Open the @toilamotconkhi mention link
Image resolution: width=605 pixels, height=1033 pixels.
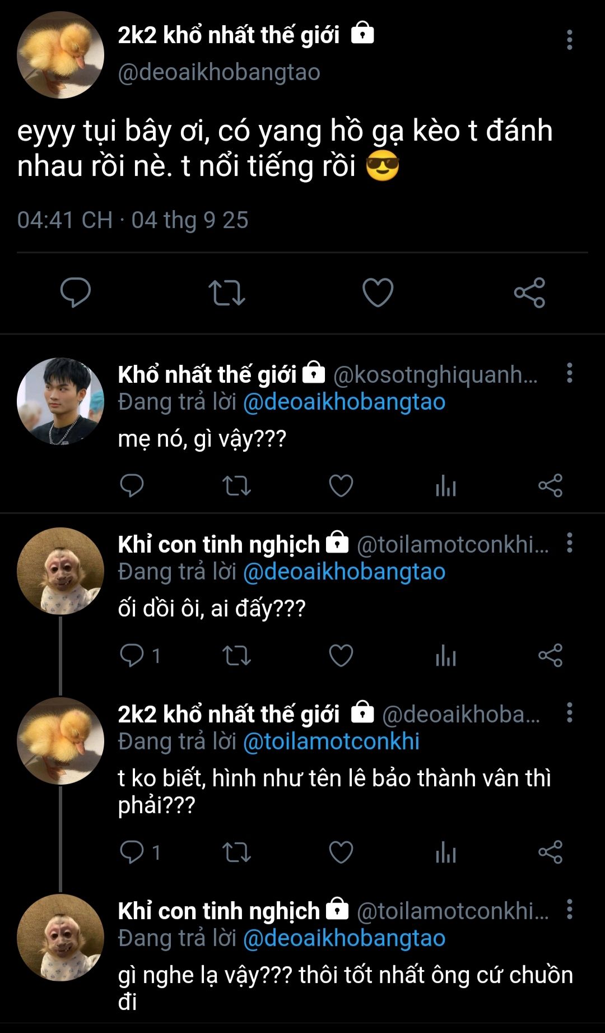(331, 742)
